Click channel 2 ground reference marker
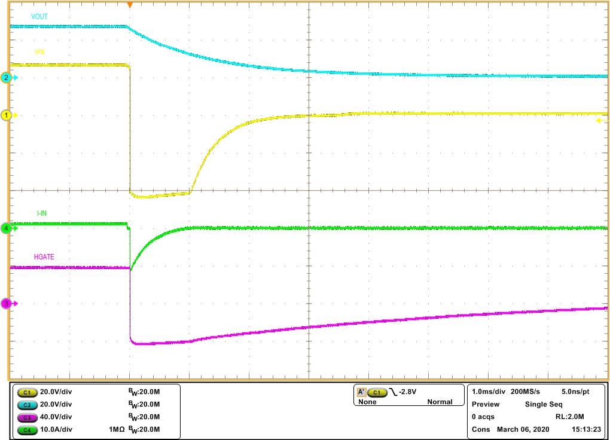 (7, 78)
